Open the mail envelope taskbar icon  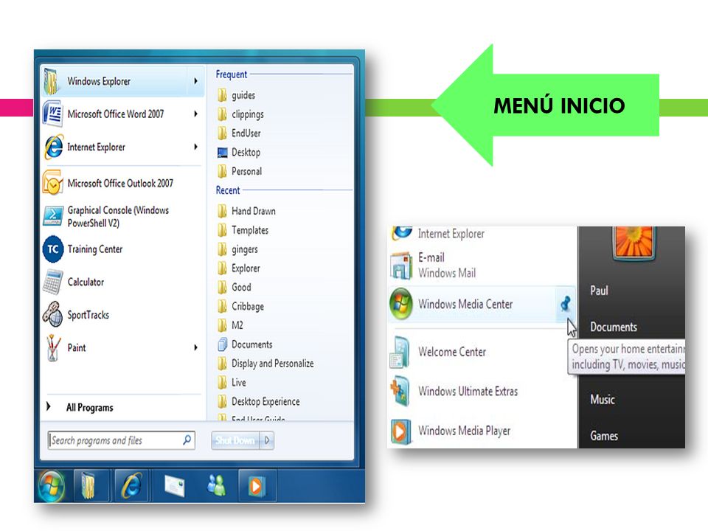click(174, 486)
